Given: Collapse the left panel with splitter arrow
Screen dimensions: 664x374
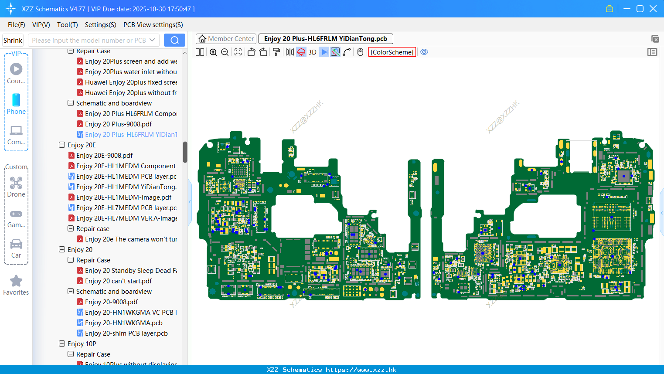Looking at the screenshot, I should tap(190, 202).
